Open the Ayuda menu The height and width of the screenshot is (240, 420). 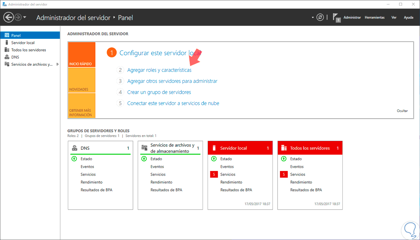tap(408, 17)
